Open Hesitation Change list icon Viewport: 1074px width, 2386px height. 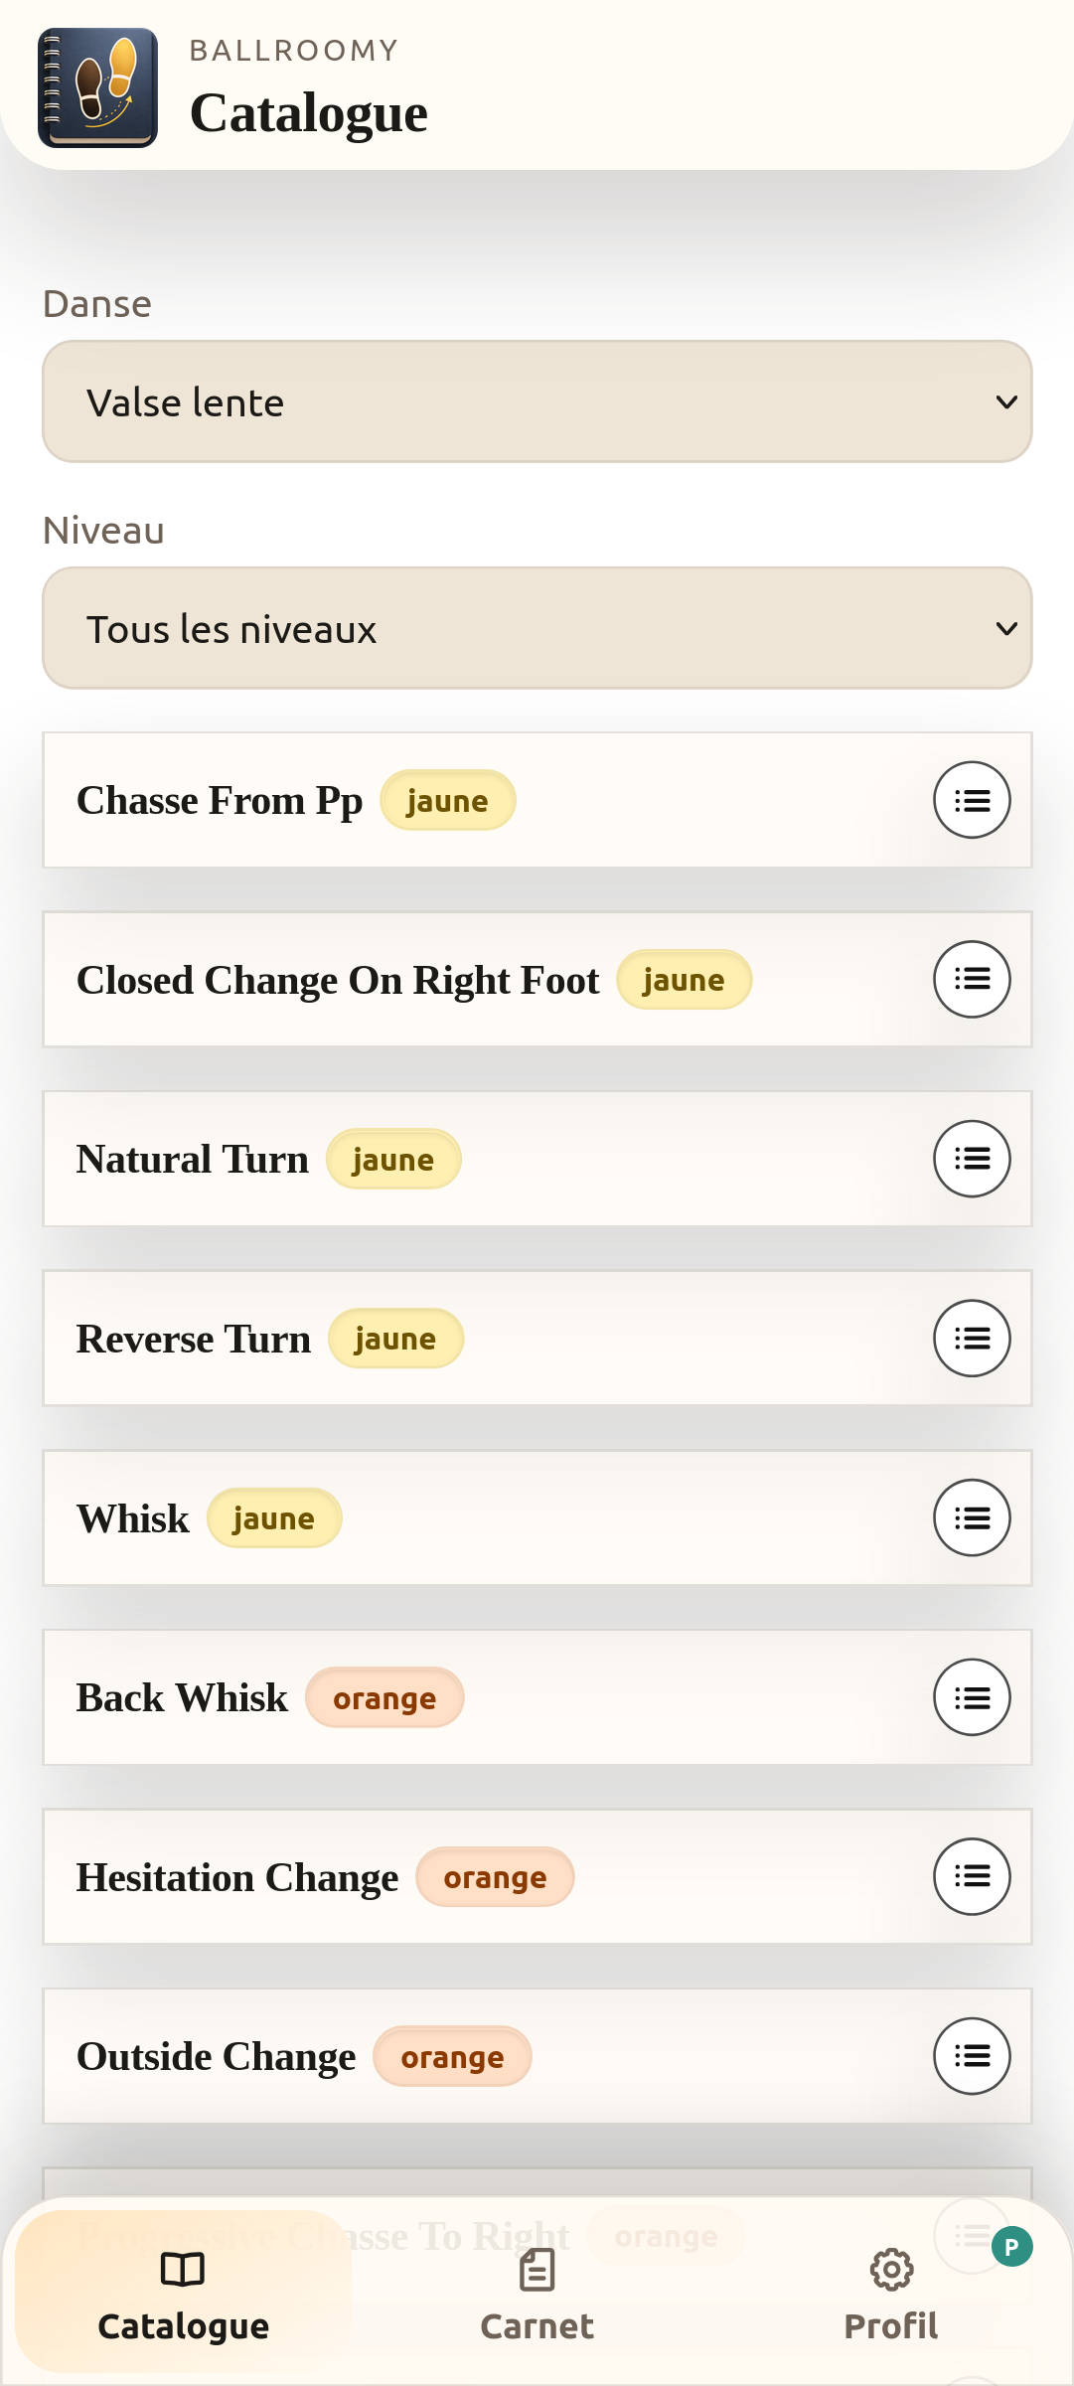click(972, 1877)
